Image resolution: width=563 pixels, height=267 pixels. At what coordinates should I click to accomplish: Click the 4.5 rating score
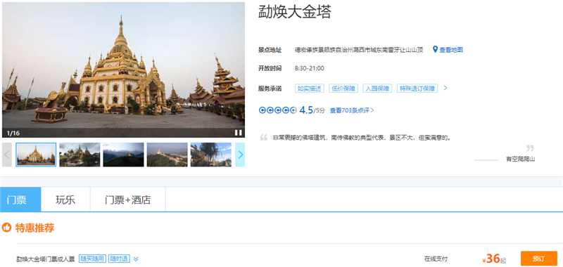tap(306, 110)
